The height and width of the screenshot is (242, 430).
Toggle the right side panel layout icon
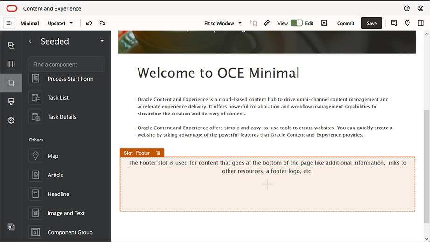point(421,23)
